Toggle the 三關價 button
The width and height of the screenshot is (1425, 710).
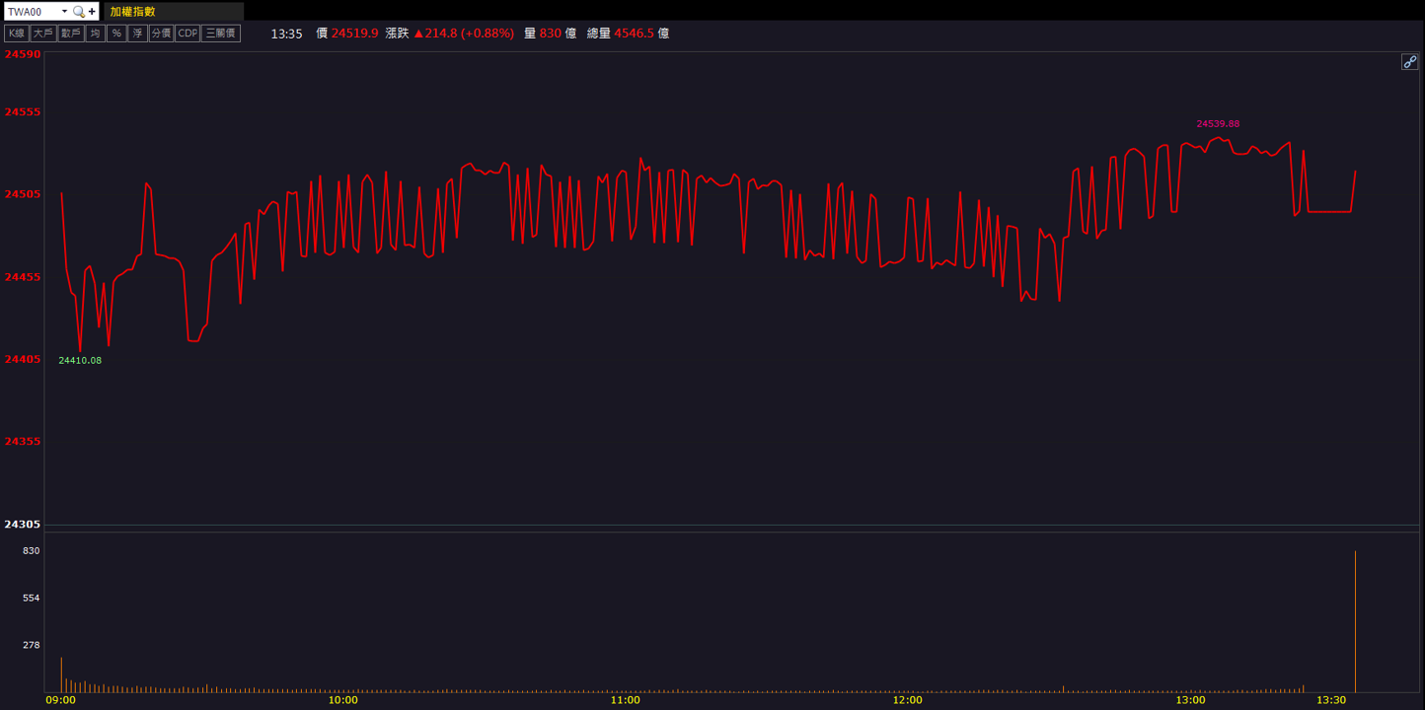coord(221,34)
